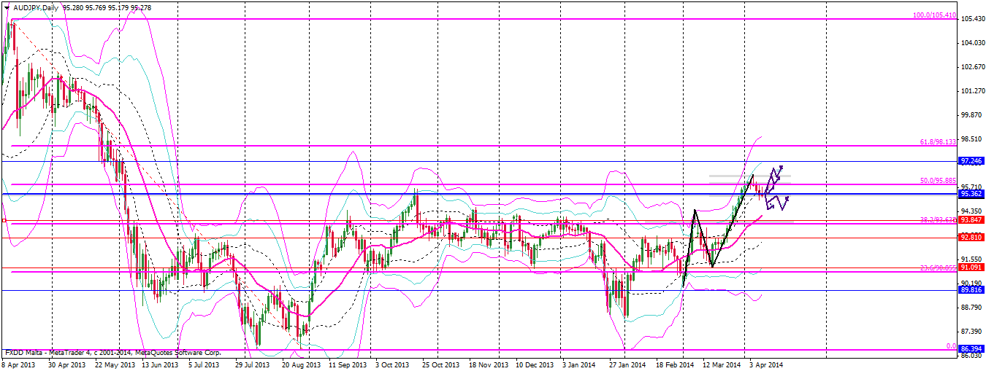
Task: Click the 20 Aug 2013 date label
Action: 300,364
